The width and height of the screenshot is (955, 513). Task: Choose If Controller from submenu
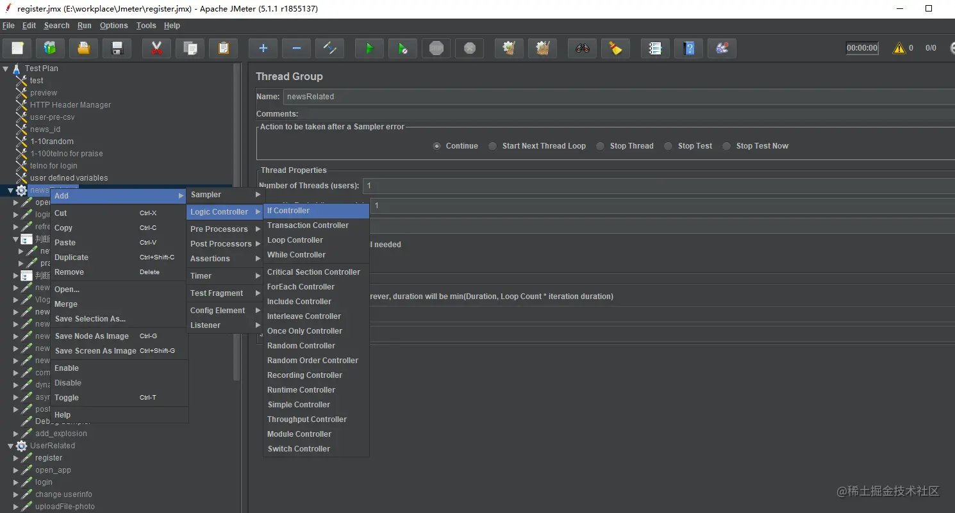pyautogui.click(x=316, y=211)
